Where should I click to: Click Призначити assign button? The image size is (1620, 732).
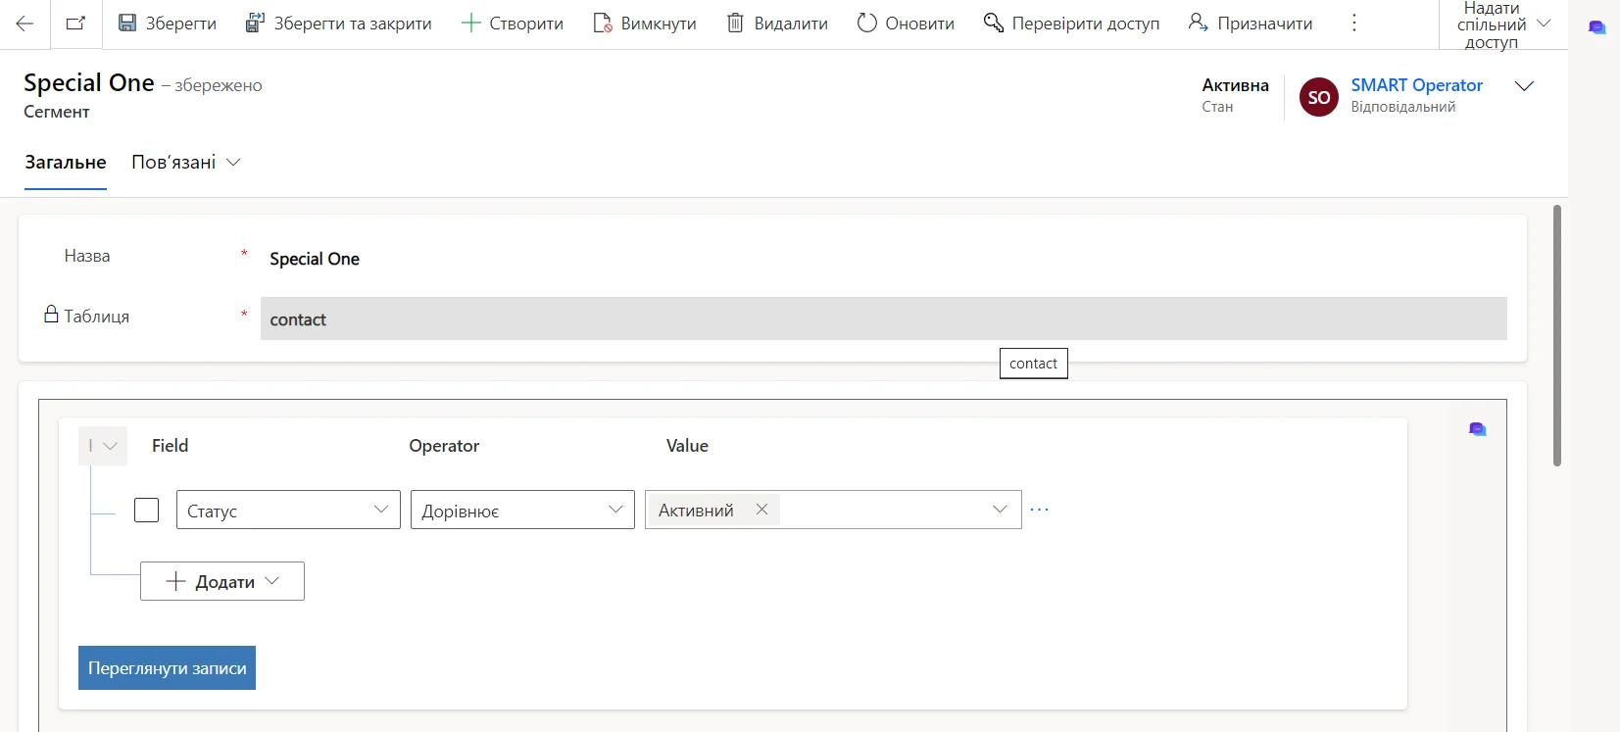[1251, 24]
